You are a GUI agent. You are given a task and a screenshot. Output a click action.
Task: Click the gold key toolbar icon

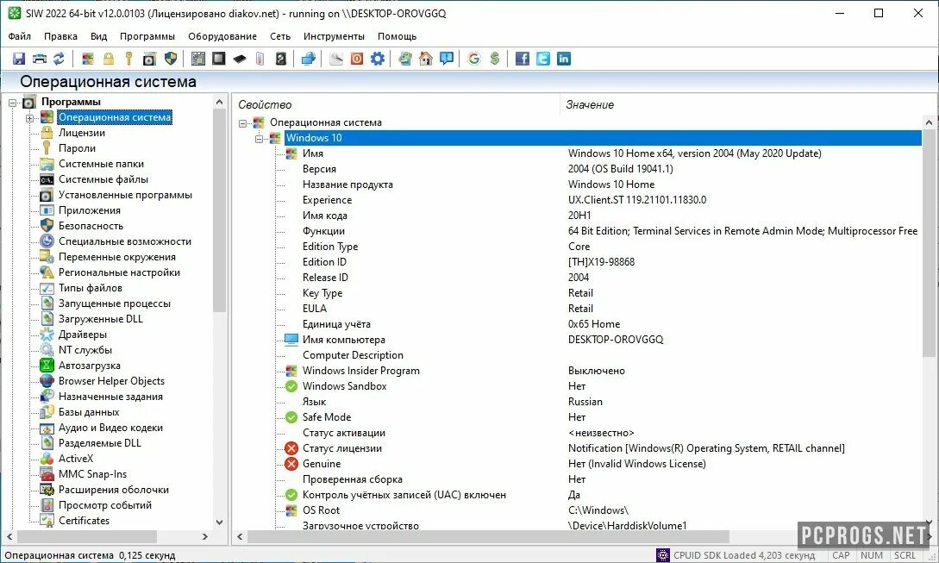[x=128, y=59]
